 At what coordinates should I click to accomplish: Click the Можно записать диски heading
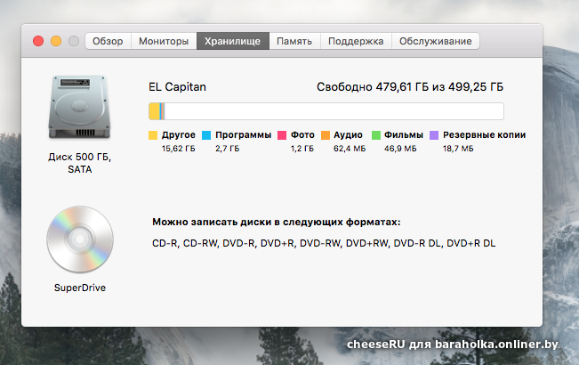pos(277,222)
